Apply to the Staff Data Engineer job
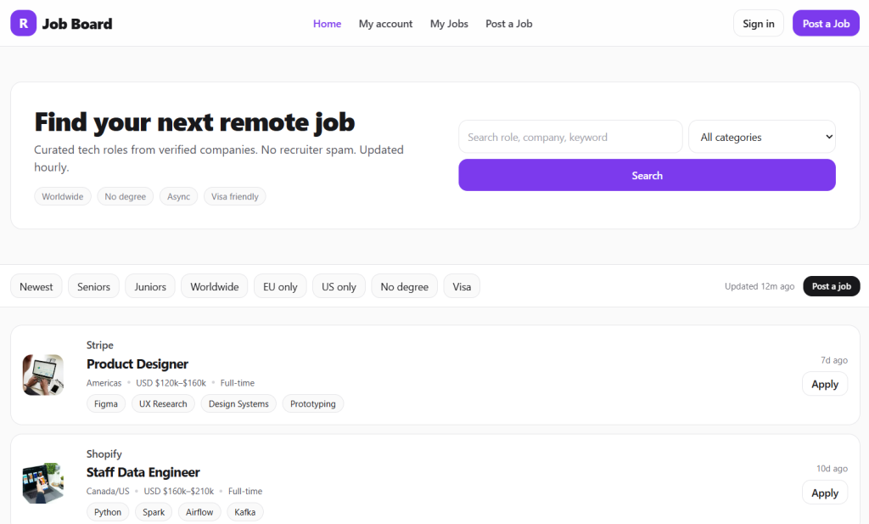Image resolution: width=869 pixels, height=524 pixels. click(x=824, y=493)
